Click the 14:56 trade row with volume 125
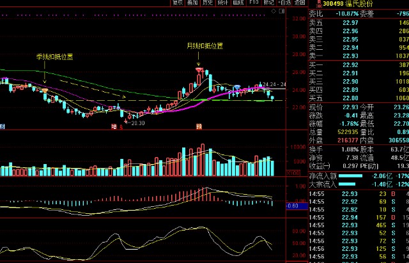The height and width of the screenshot is (263, 409). (359, 249)
